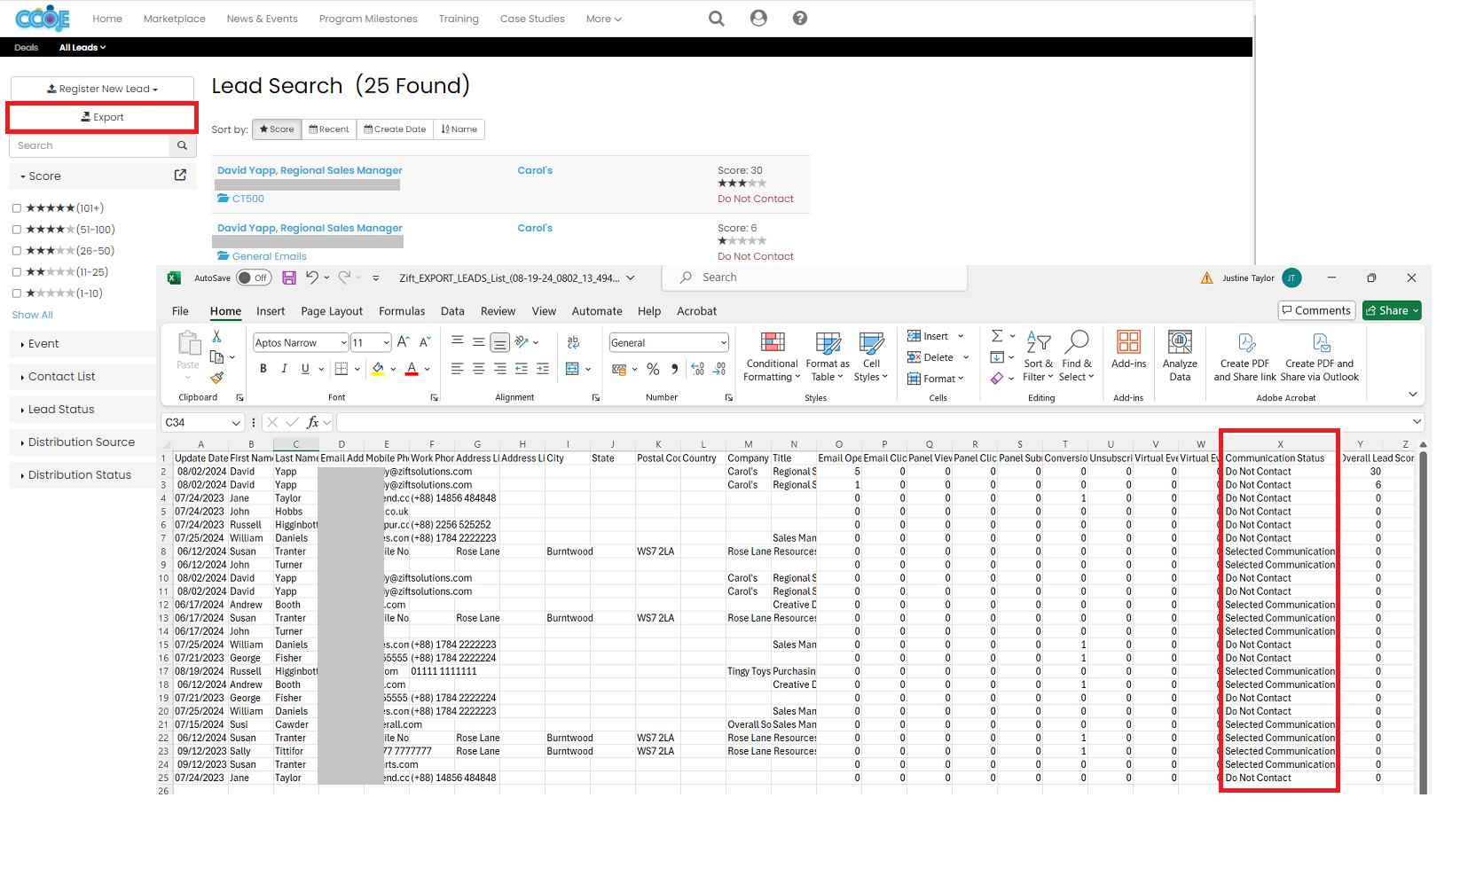
Task: Click the Show All scores link
Action: [32, 315]
